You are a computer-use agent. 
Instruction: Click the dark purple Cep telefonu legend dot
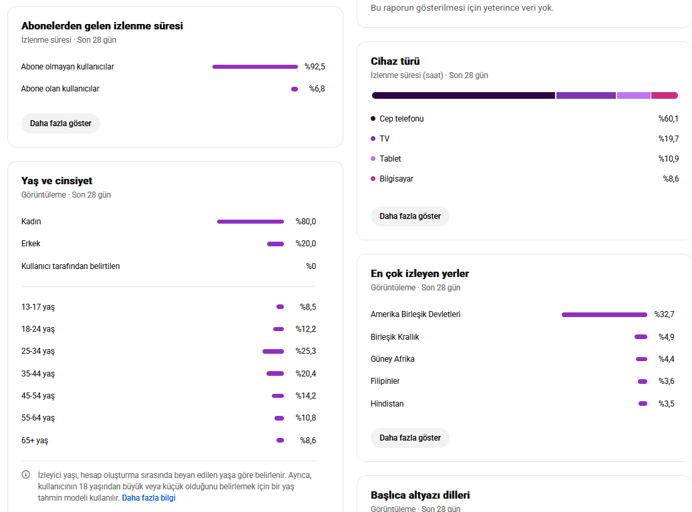373,119
